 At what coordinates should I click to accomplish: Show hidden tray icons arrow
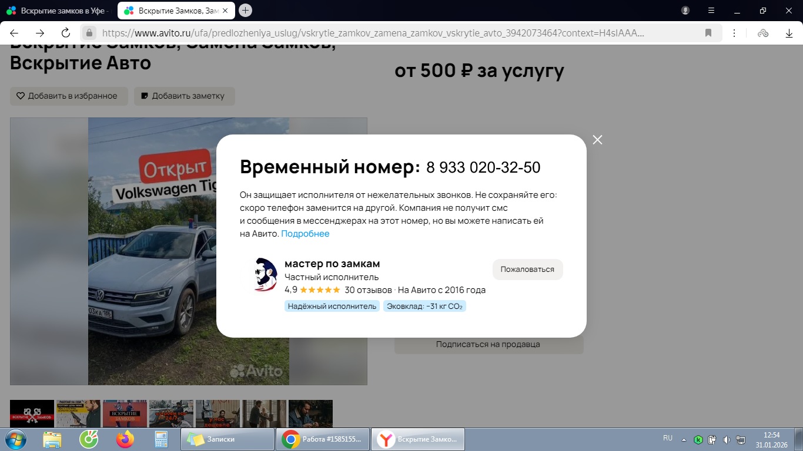(x=684, y=439)
